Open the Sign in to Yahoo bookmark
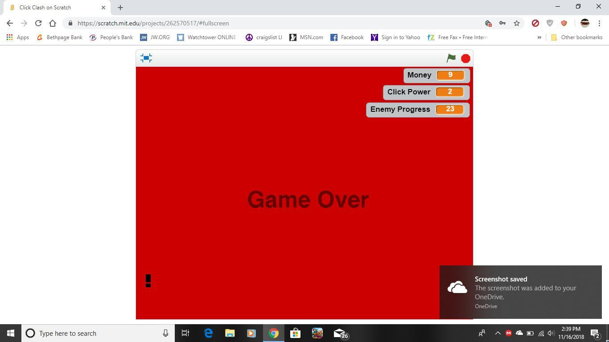Screen dimensions: 609x342 pos(395,37)
